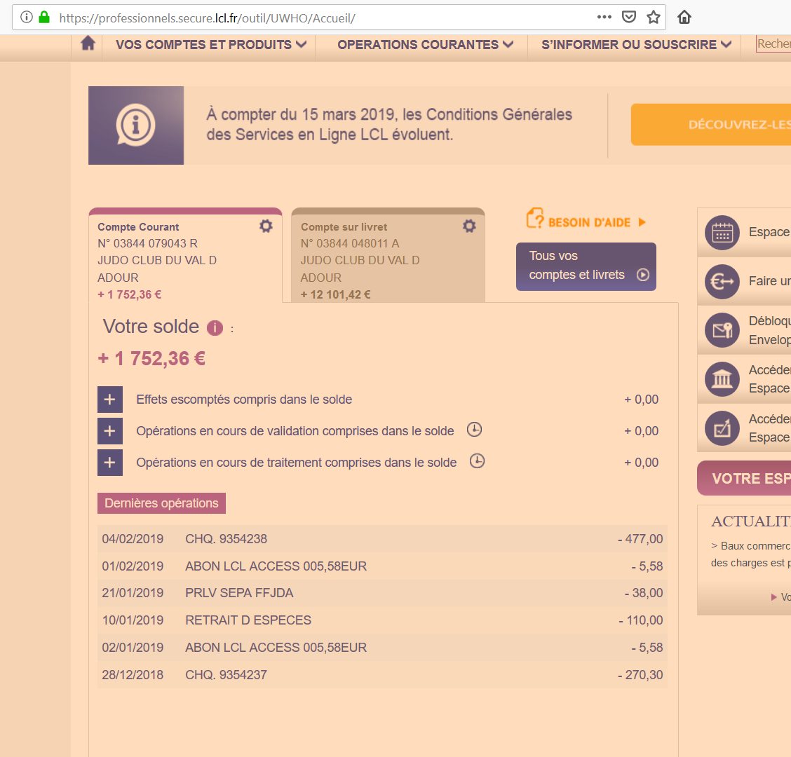Select the CHQ. 9354238 operation row
This screenshot has height=757, width=791.
coord(382,538)
